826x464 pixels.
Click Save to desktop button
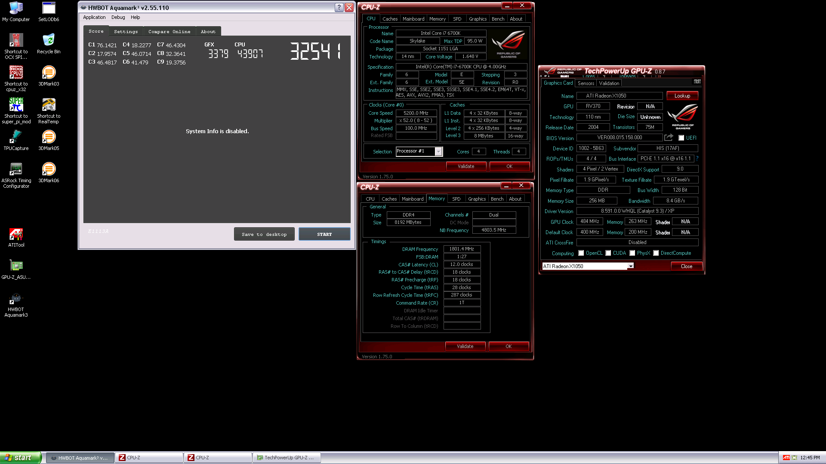tap(264, 234)
